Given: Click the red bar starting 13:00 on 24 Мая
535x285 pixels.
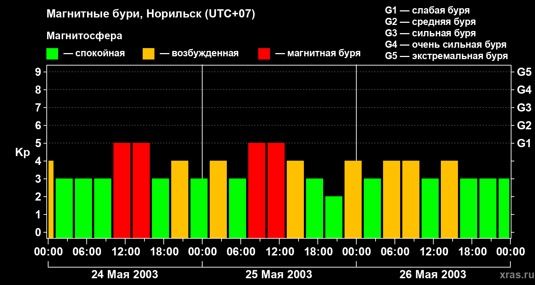Looking at the screenshot, I should [141, 190].
